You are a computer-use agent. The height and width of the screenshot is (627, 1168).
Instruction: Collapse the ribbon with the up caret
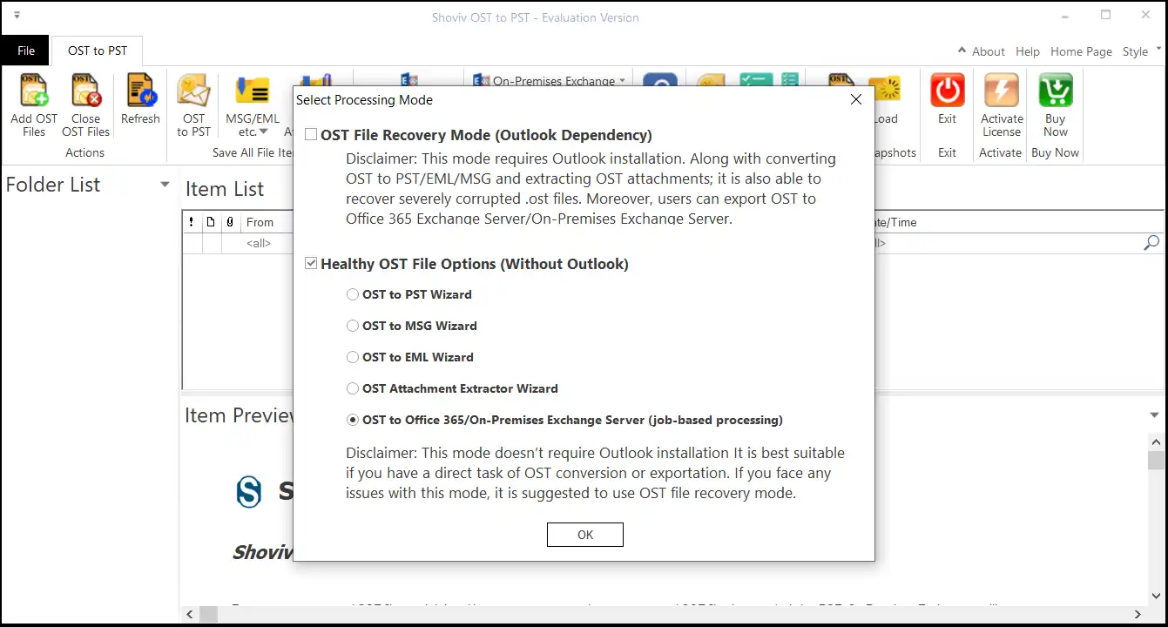962,51
